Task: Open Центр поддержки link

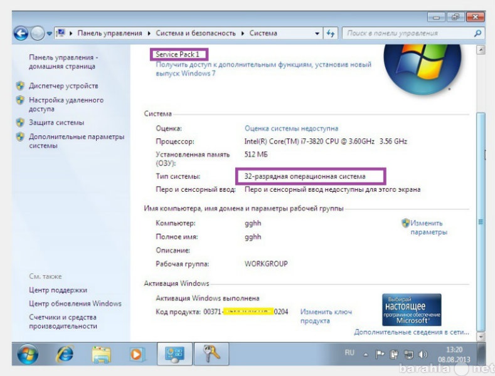Action: coord(58,290)
